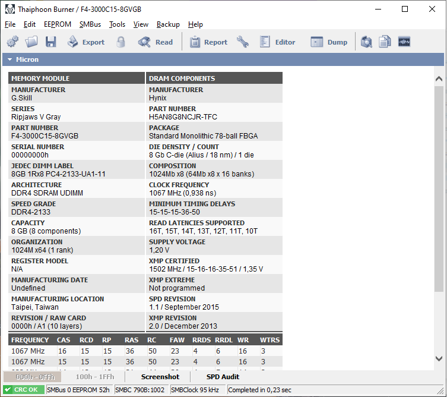The width and height of the screenshot is (447, 397).
Task: Click the Read magnifying glass icon
Action: click(x=144, y=42)
